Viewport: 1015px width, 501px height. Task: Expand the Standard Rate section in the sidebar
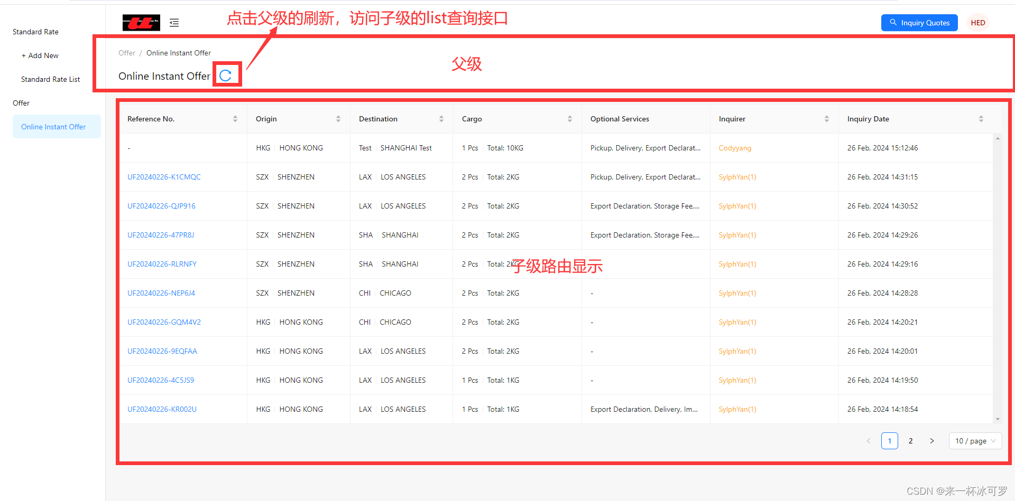(x=35, y=32)
